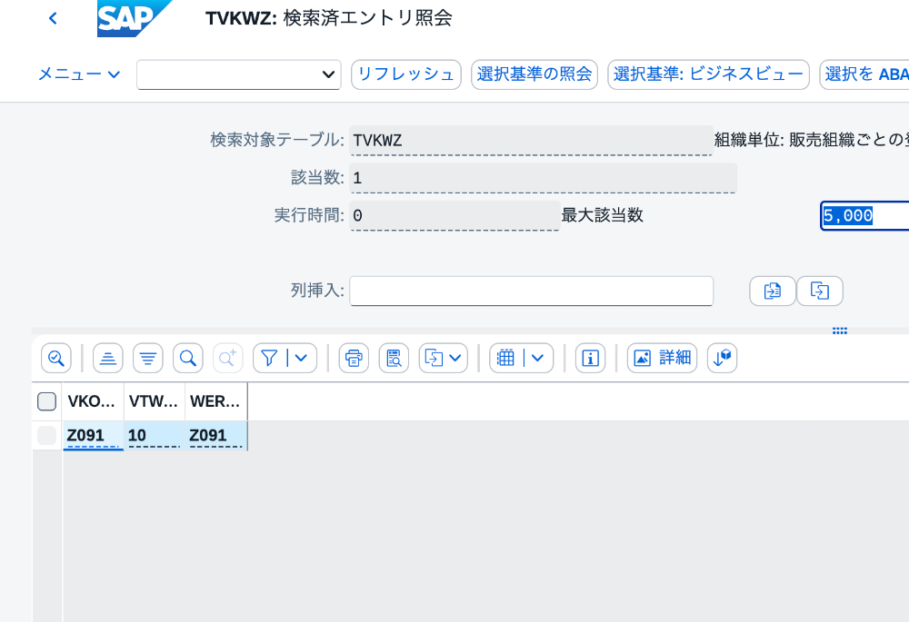Click the Find magnifier icon
Screen dimensions: 909x622
click(x=188, y=358)
